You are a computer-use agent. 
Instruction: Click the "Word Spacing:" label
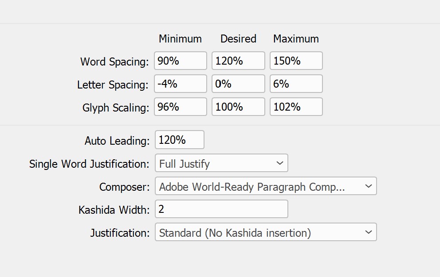click(x=114, y=62)
